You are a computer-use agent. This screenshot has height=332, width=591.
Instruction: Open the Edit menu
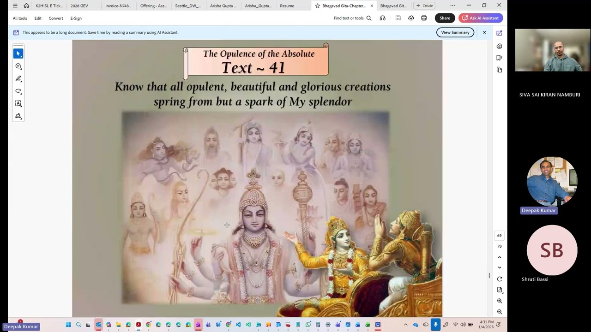(38, 18)
